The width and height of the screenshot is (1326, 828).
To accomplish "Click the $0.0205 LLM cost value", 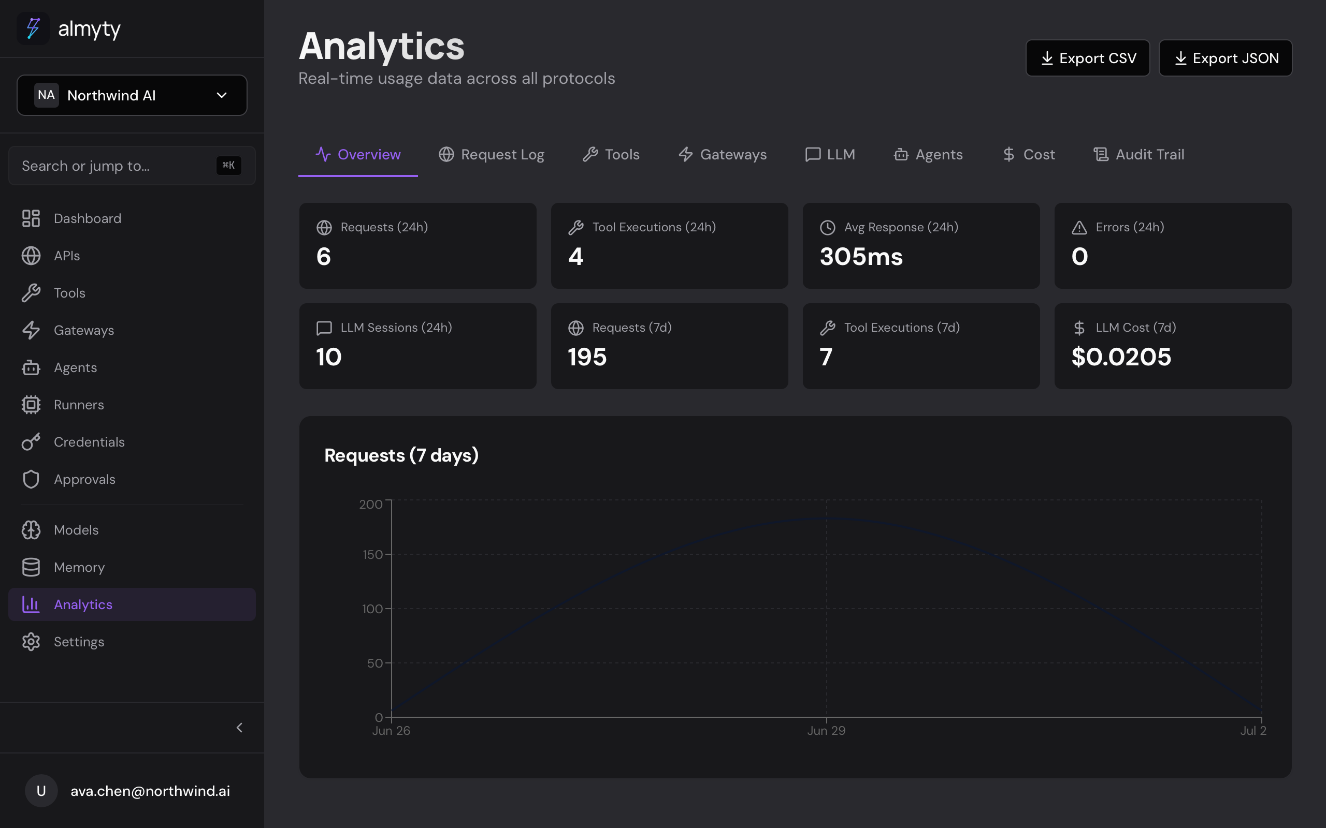I will point(1121,357).
